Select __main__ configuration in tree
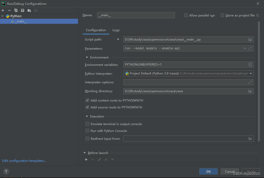The width and height of the screenshot is (264, 178). 39,21
